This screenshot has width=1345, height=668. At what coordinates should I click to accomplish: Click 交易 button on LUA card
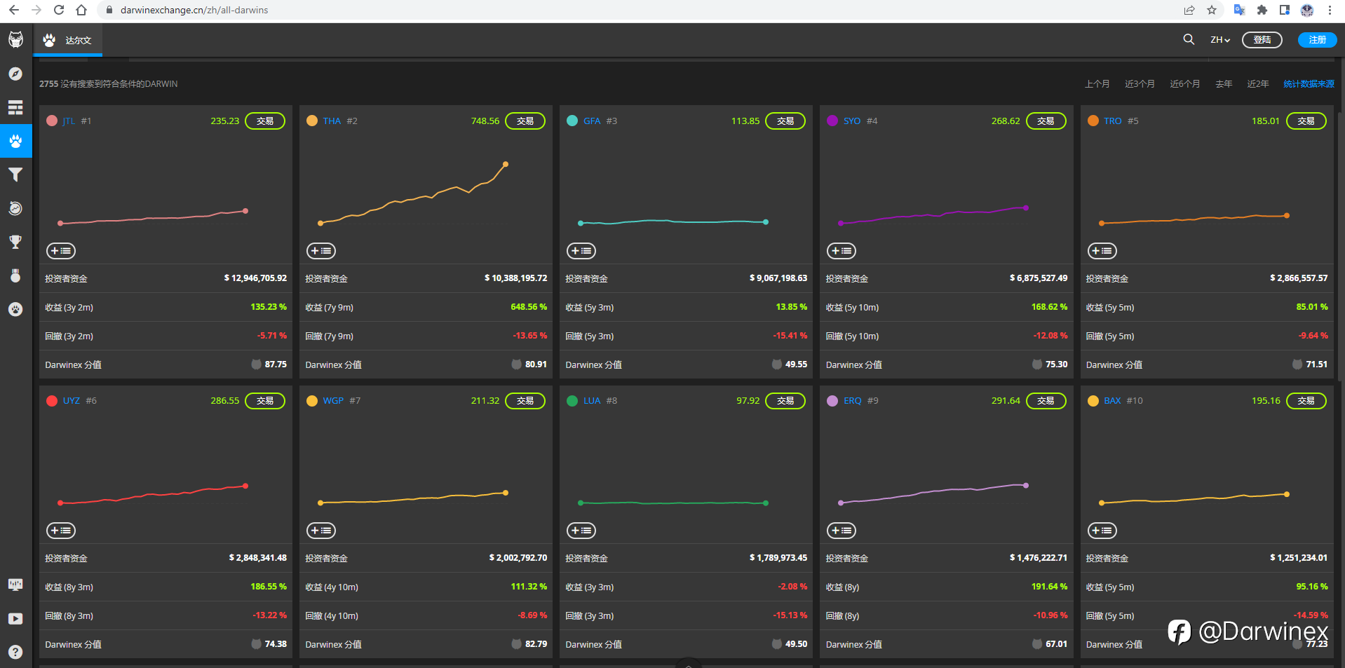click(x=785, y=401)
